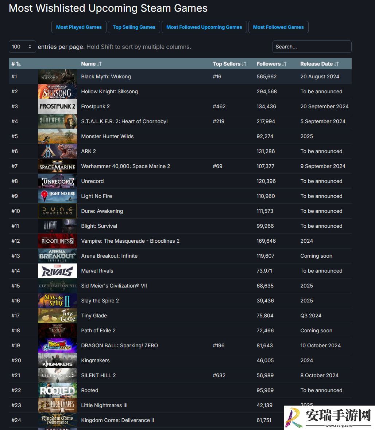Open Black Myth: Wukong thumbnail

tap(57, 77)
